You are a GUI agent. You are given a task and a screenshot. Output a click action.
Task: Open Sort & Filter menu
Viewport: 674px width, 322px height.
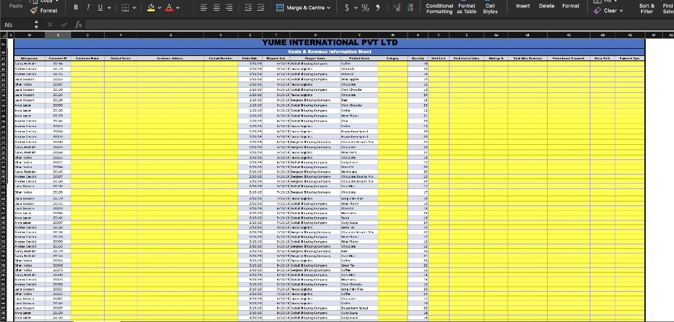point(646,9)
